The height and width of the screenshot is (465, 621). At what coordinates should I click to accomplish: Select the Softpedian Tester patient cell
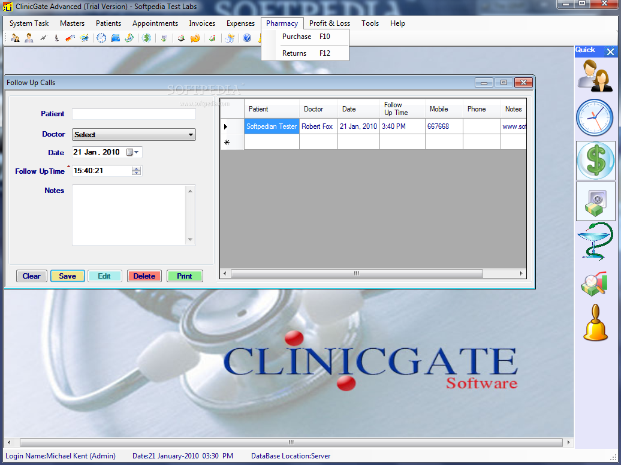pyautogui.click(x=272, y=126)
